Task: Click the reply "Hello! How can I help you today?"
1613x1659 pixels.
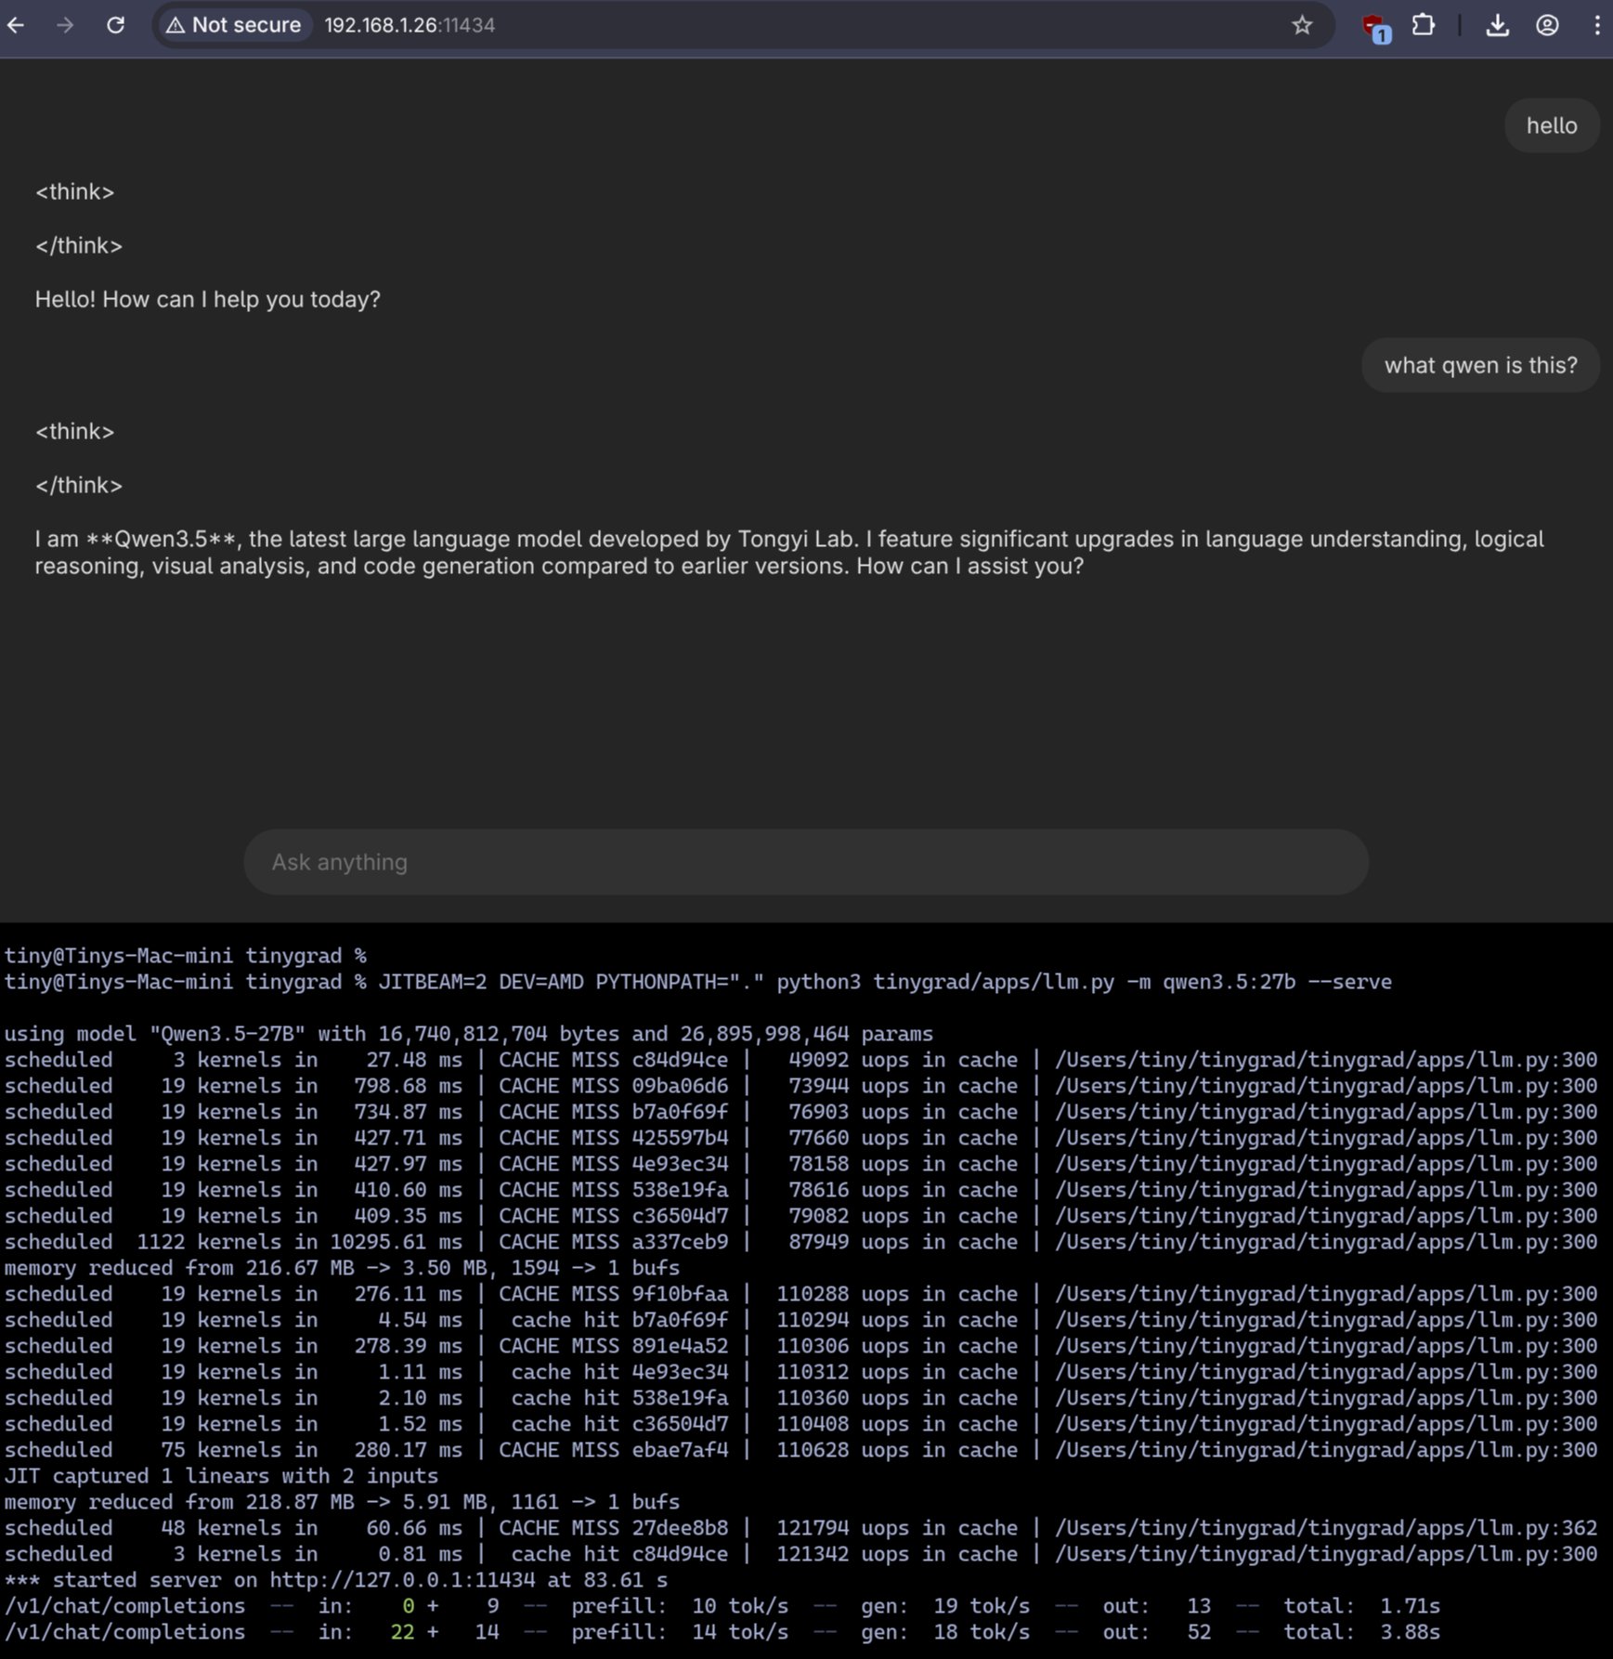Action: 208,299
